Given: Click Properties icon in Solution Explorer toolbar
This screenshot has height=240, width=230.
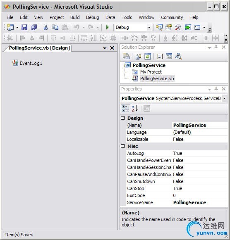Looking at the screenshot, I should pyautogui.click(x=126, y=57).
